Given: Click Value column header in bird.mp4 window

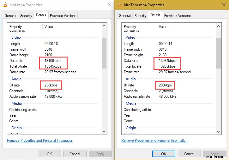Looking at the screenshot, I should point(69,27).
